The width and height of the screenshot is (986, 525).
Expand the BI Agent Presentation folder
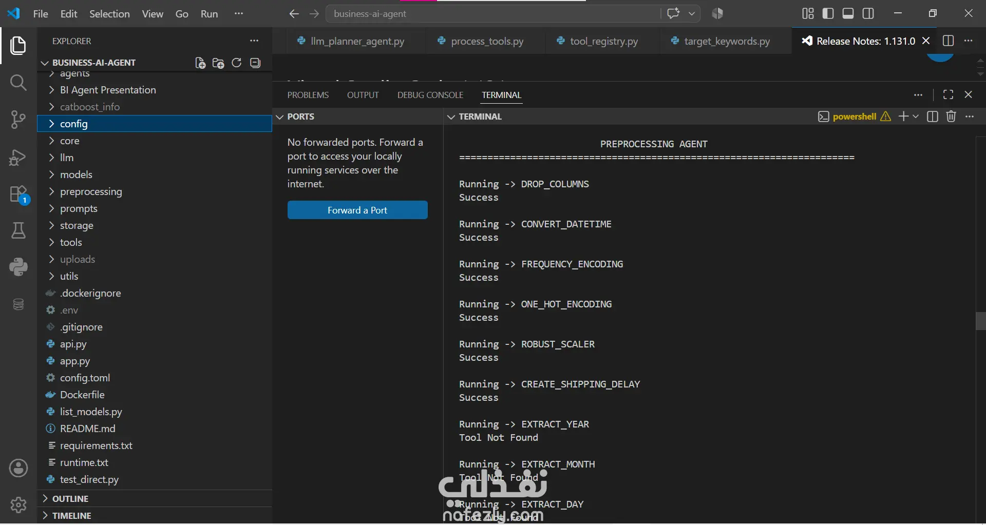coord(155,90)
